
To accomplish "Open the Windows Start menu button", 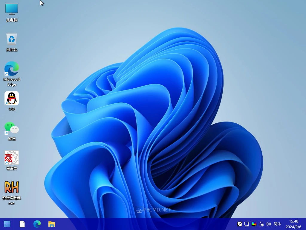I will tap(7, 224).
